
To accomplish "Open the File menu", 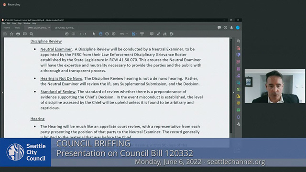I will (3, 23).
